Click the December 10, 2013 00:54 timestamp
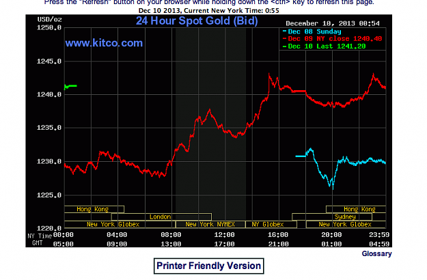This screenshot has width=427, height=280. click(333, 23)
